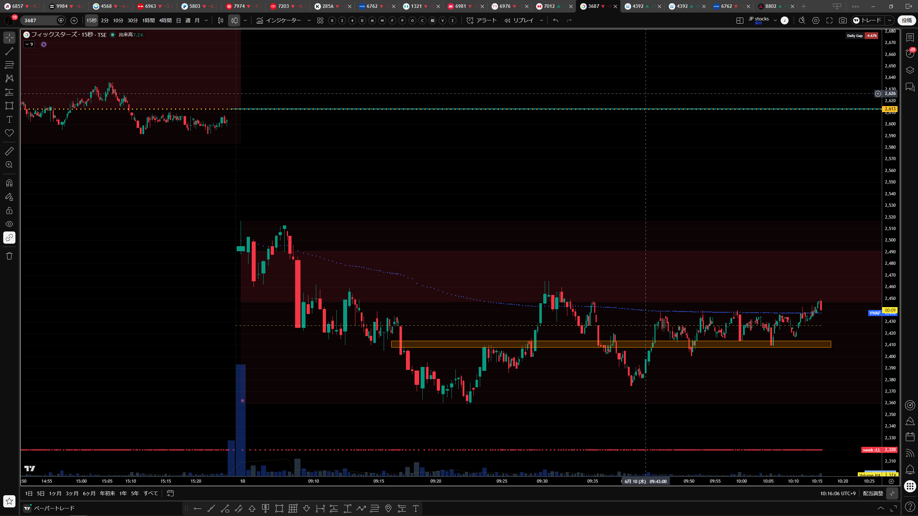Open the calendar panel in right sidebar

[910, 436]
